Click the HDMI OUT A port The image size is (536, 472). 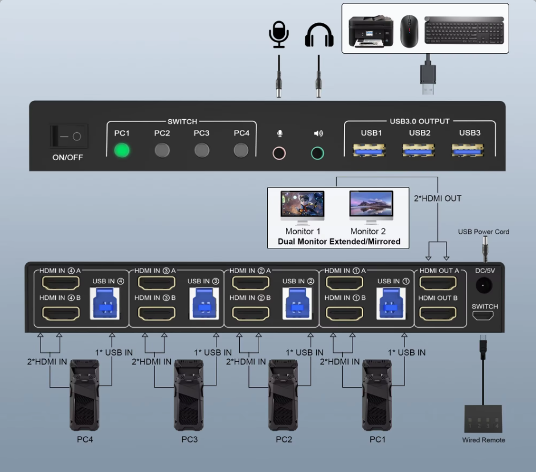click(438, 283)
